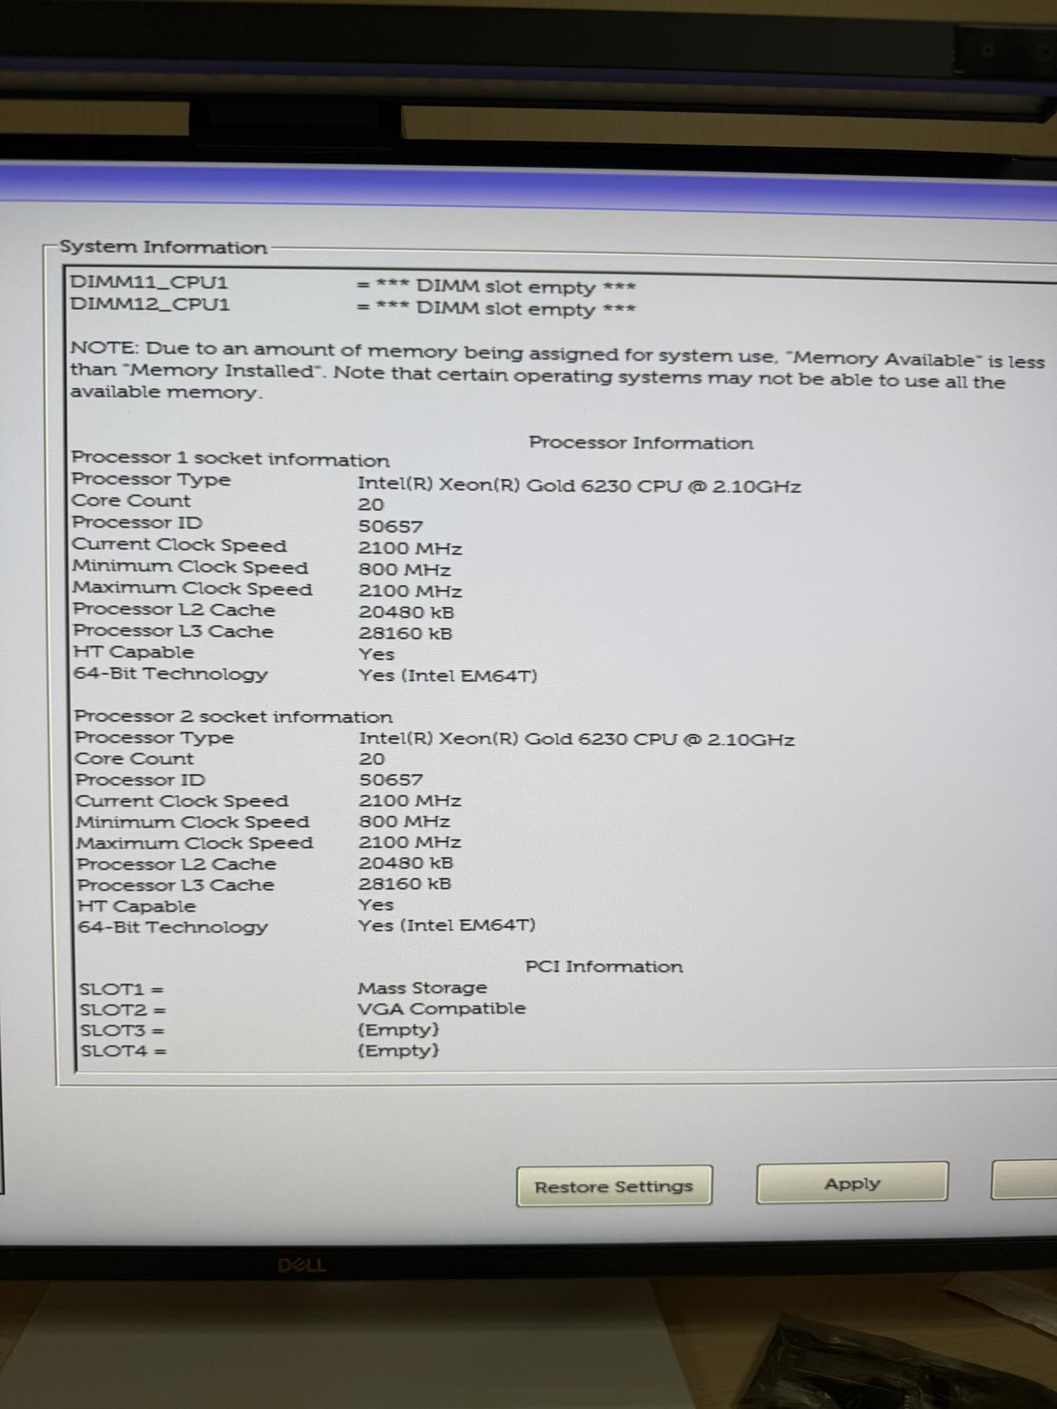Select Processor 1's 800 MHz minimum speed
This screenshot has height=1409, width=1057.
[404, 569]
